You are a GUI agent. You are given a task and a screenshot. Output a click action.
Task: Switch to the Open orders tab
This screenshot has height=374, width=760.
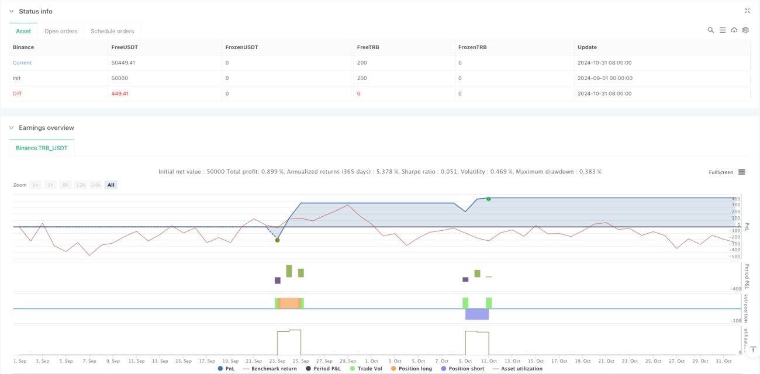[x=61, y=31]
